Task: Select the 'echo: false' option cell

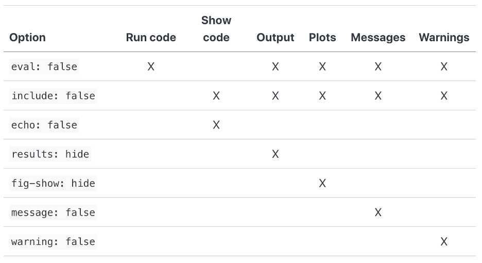Action: coord(44,125)
